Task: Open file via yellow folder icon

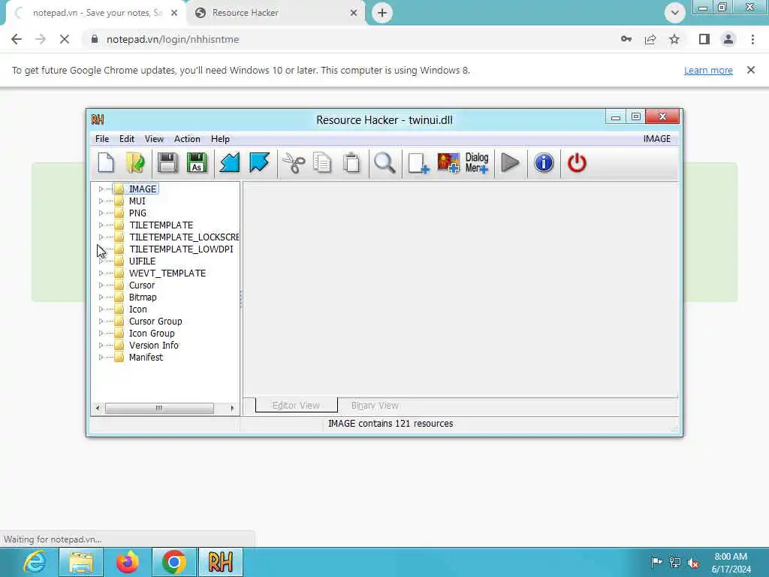Action: (x=135, y=163)
